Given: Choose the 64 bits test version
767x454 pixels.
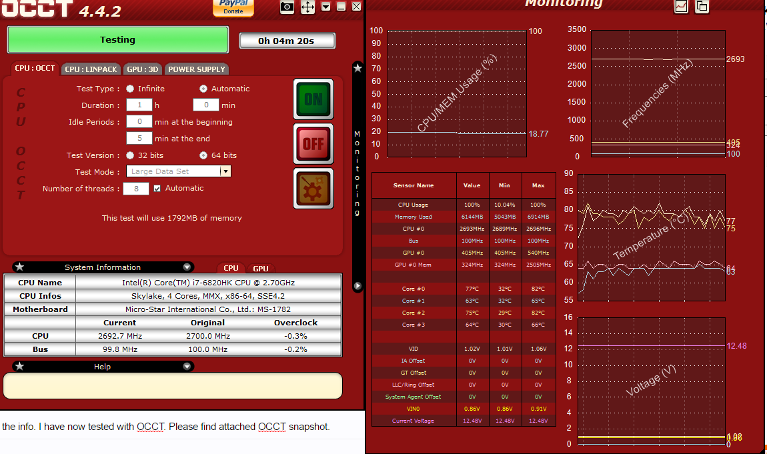Looking at the screenshot, I should point(203,155).
